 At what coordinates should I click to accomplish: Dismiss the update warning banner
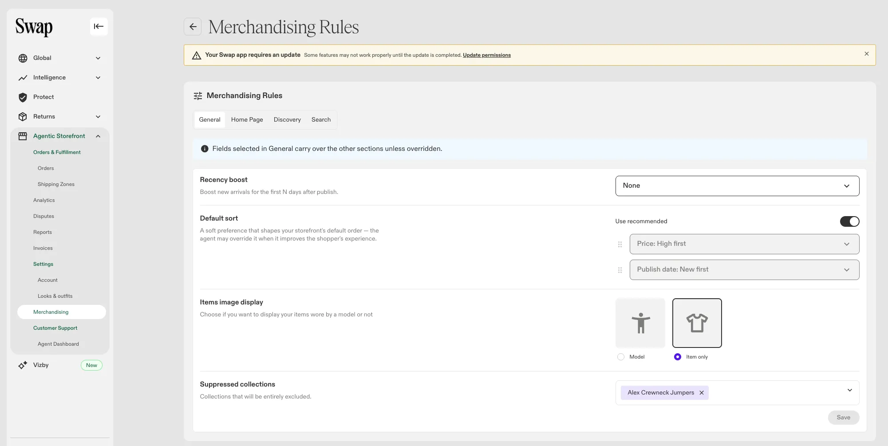(x=867, y=54)
